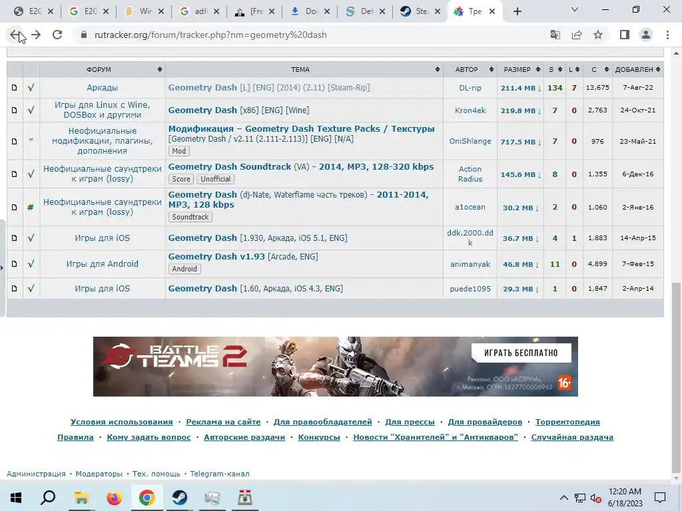This screenshot has width=682, height=511.
Task: Open Случайная раздача link
Action: (x=572, y=437)
